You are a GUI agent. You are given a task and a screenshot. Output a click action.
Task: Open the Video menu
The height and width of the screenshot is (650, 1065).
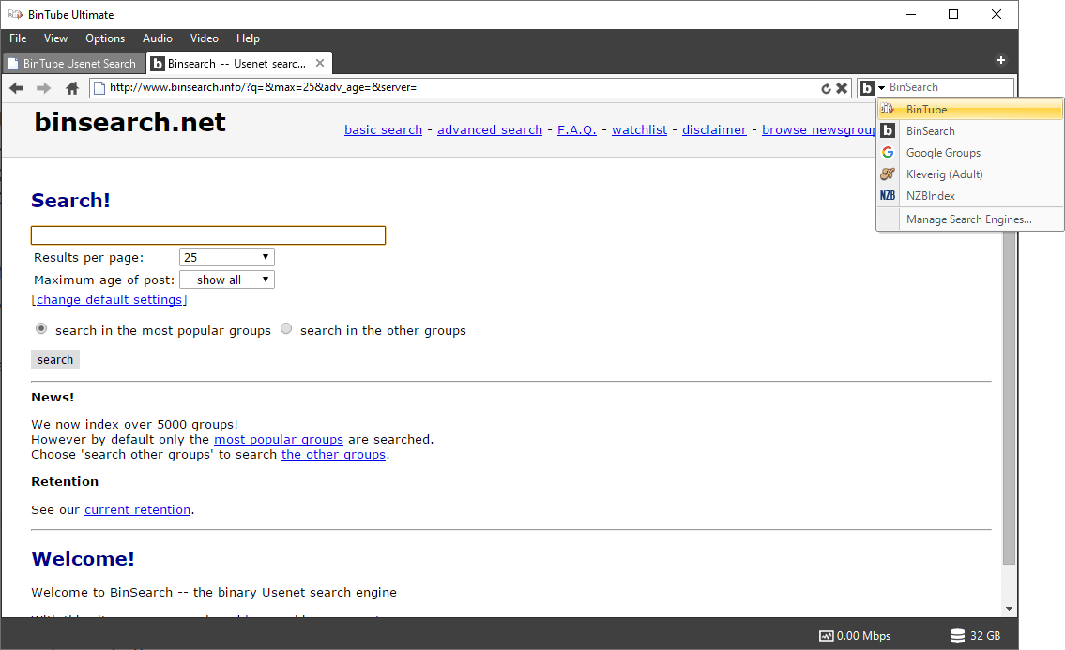click(x=205, y=38)
